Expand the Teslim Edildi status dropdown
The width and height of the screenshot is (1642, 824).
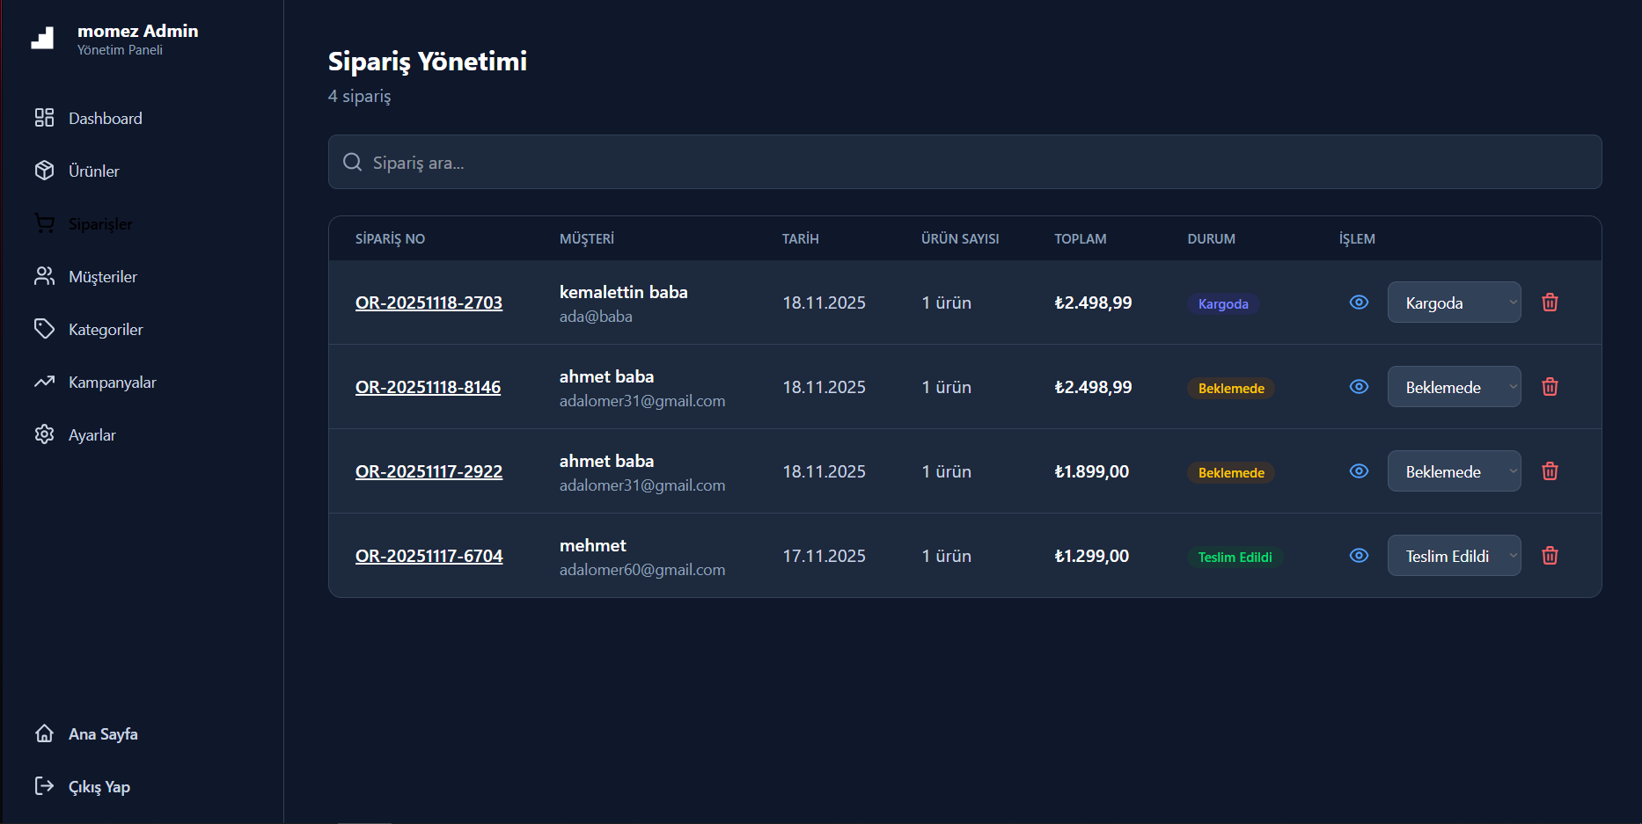click(x=1454, y=556)
